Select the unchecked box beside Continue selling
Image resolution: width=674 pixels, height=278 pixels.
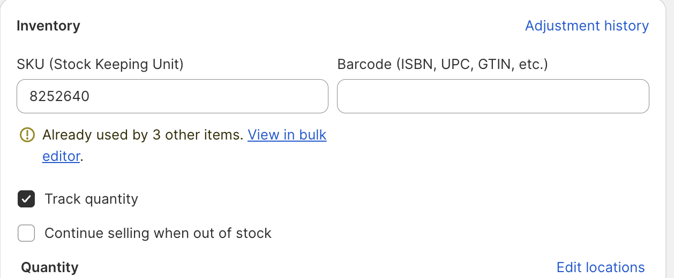(26, 233)
